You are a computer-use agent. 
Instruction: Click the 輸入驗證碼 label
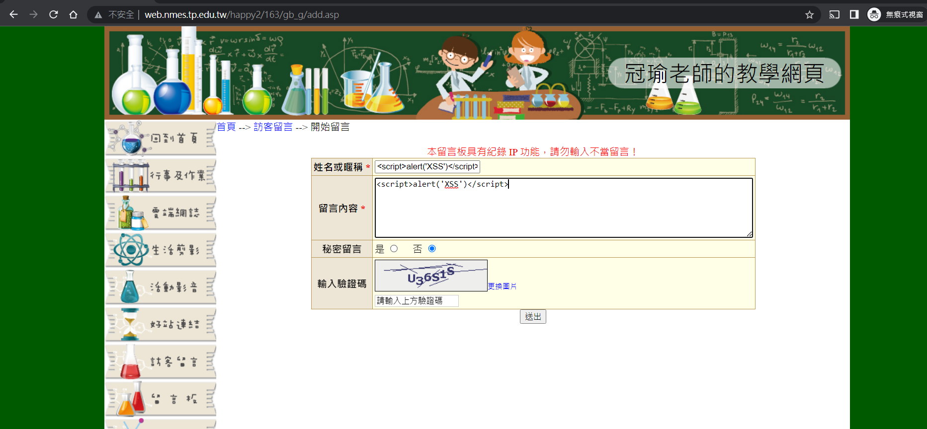click(x=342, y=284)
